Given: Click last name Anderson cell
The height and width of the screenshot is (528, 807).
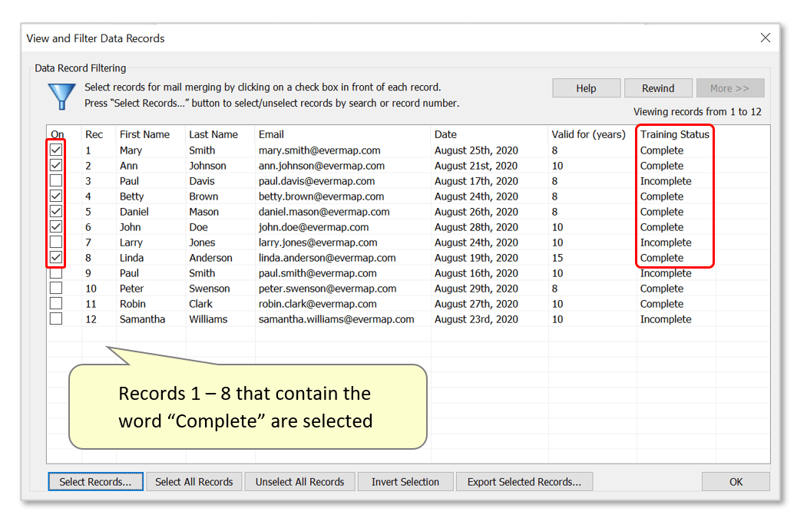Looking at the screenshot, I should (x=210, y=258).
